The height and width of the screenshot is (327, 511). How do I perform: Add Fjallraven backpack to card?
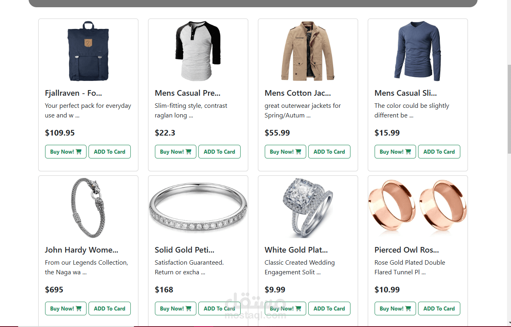point(109,152)
